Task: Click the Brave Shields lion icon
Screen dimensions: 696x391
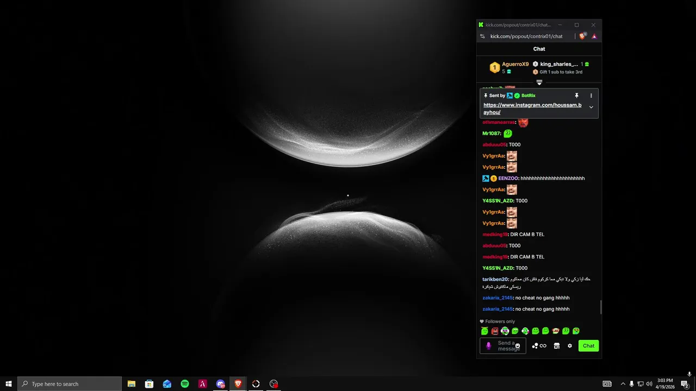Action: pos(582,36)
